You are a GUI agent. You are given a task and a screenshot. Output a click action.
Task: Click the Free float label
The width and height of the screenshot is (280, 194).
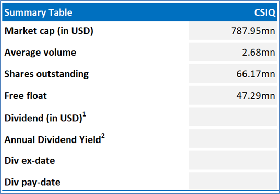pos(26,96)
